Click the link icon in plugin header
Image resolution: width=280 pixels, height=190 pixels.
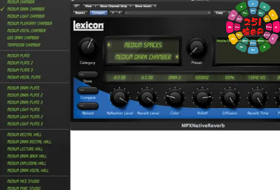tap(76, 6)
